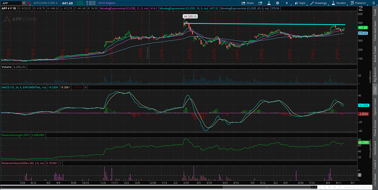This screenshot has height=190, width=378.
Task: Open Times And Sales side tab
Action: [375, 31]
